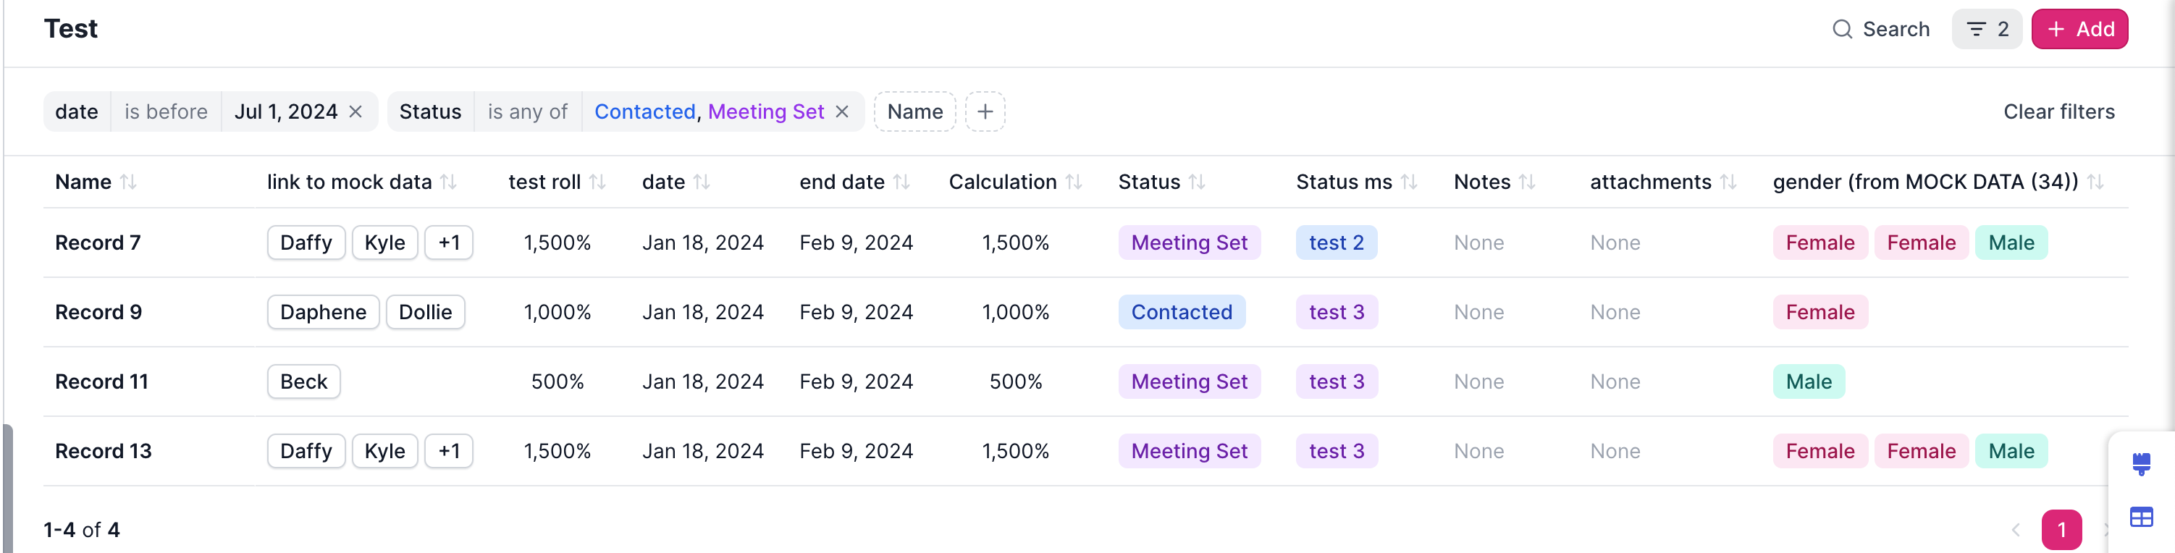The image size is (2175, 553).
Task: Remove the date filter with its X
Action: (356, 111)
